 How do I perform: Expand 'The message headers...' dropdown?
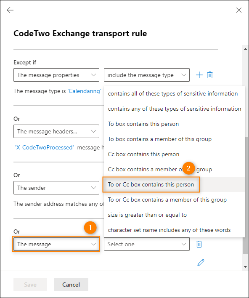[x=56, y=131]
